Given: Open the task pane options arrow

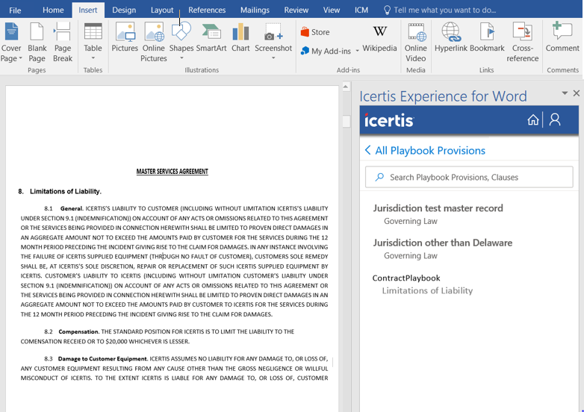Looking at the screenshot, I should (x=565, y=94).
